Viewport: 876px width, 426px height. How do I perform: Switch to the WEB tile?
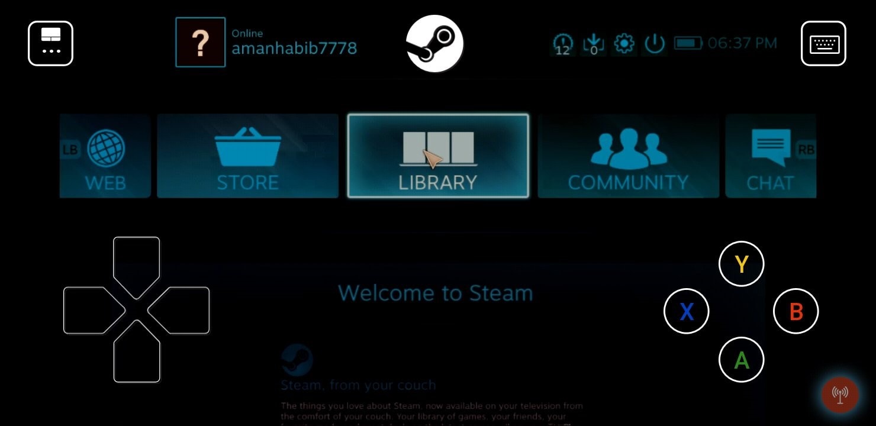106,156
